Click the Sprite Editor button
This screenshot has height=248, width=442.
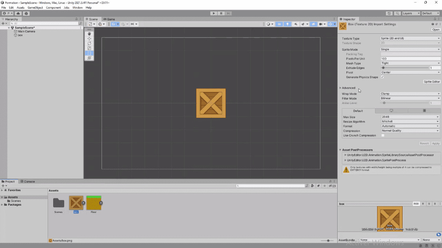431,82
